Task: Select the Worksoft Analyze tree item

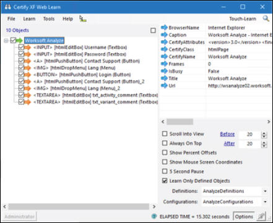Action: pos(45,40)
